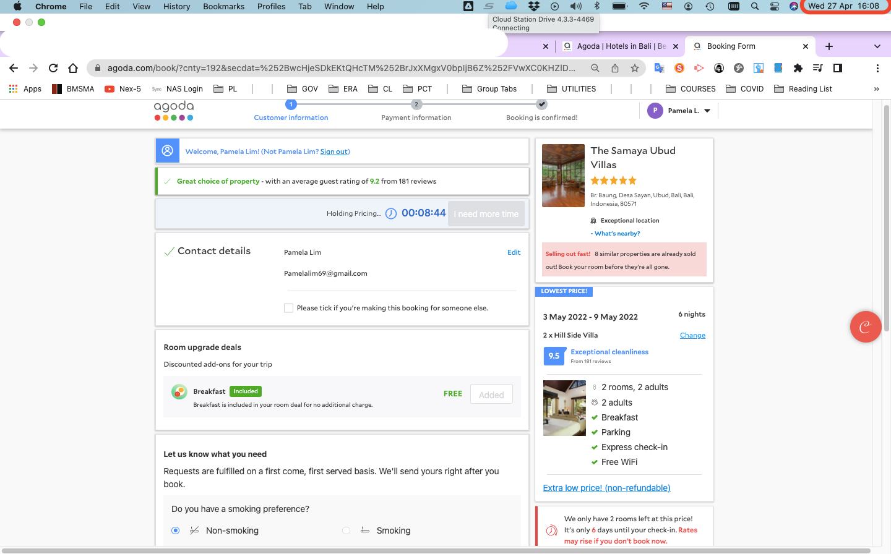Open the ERA bookmarks folder

343,89
